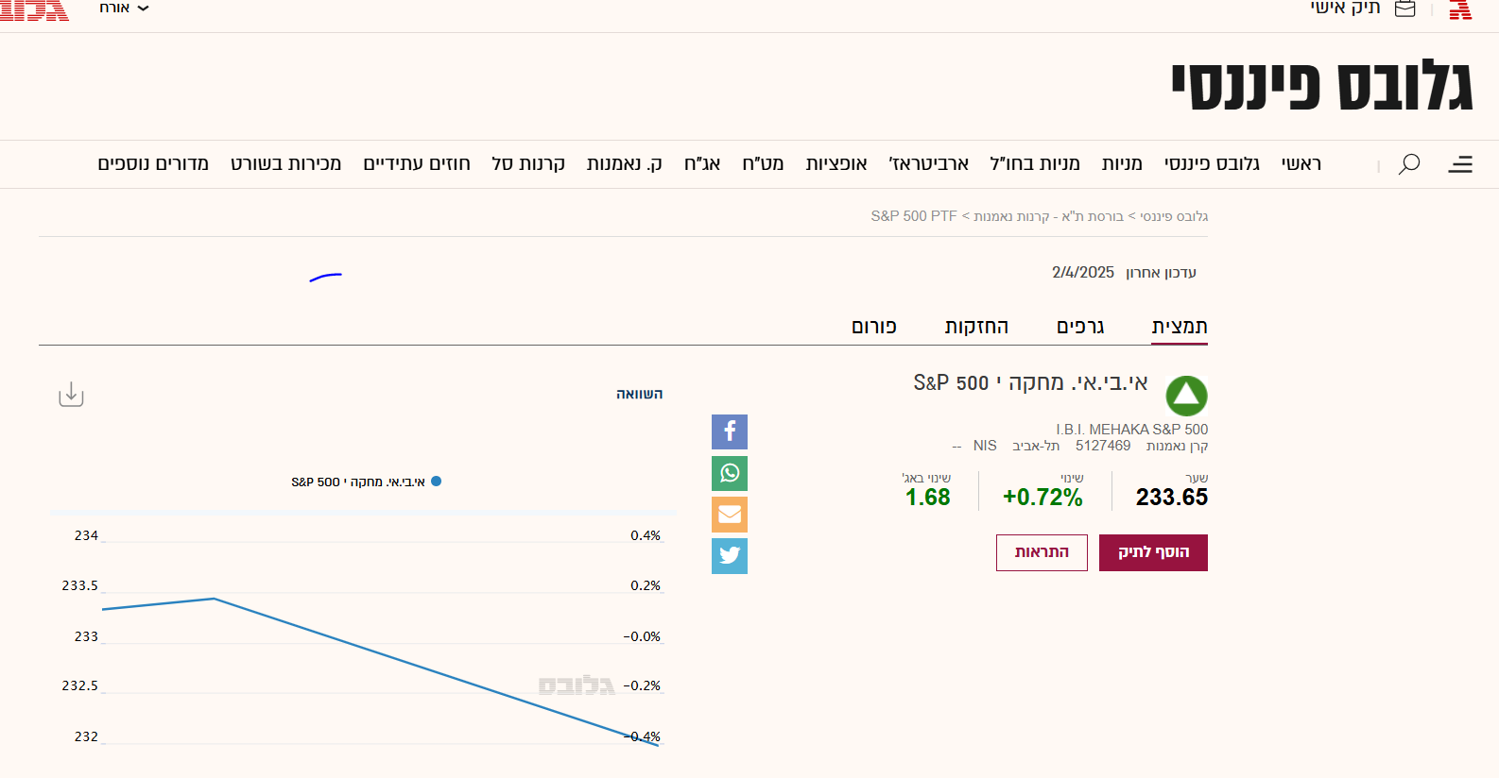Open אג"ח navigation item

[702, 164]
